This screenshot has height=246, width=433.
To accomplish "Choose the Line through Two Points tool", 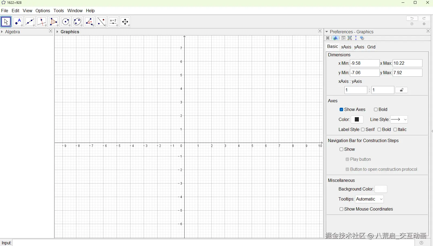I will 30,22.
